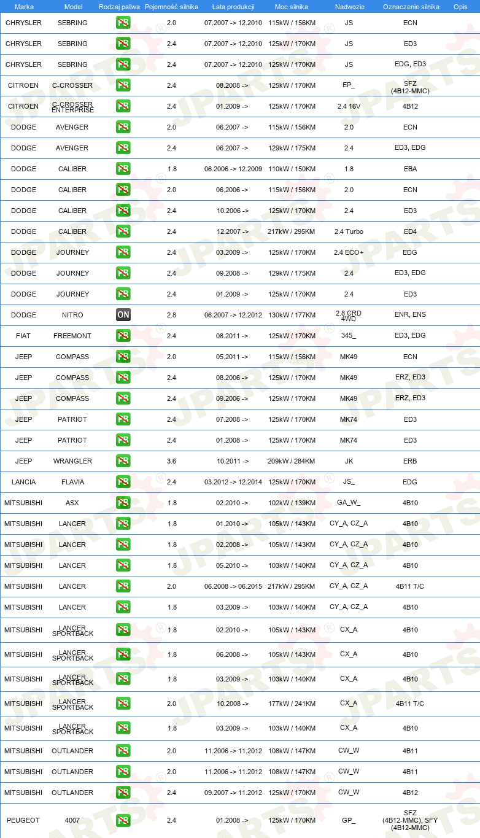Click petrol icon in Jeep Compass 2.0 row
480x838 pixels.
tap(123, 357)
